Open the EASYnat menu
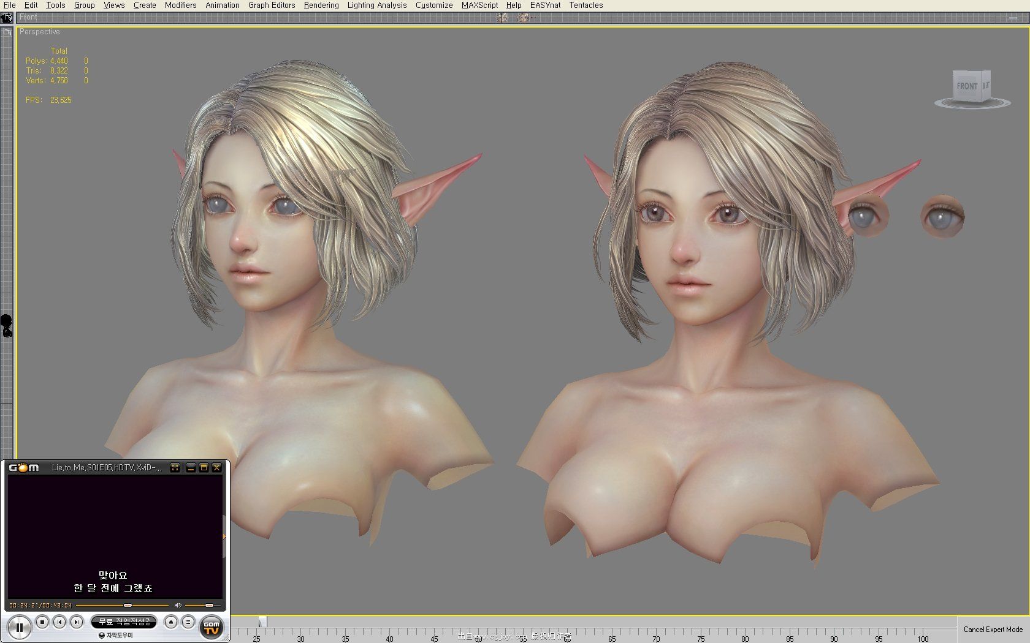This screenshot has height=643, width=1030. [545, 5]
